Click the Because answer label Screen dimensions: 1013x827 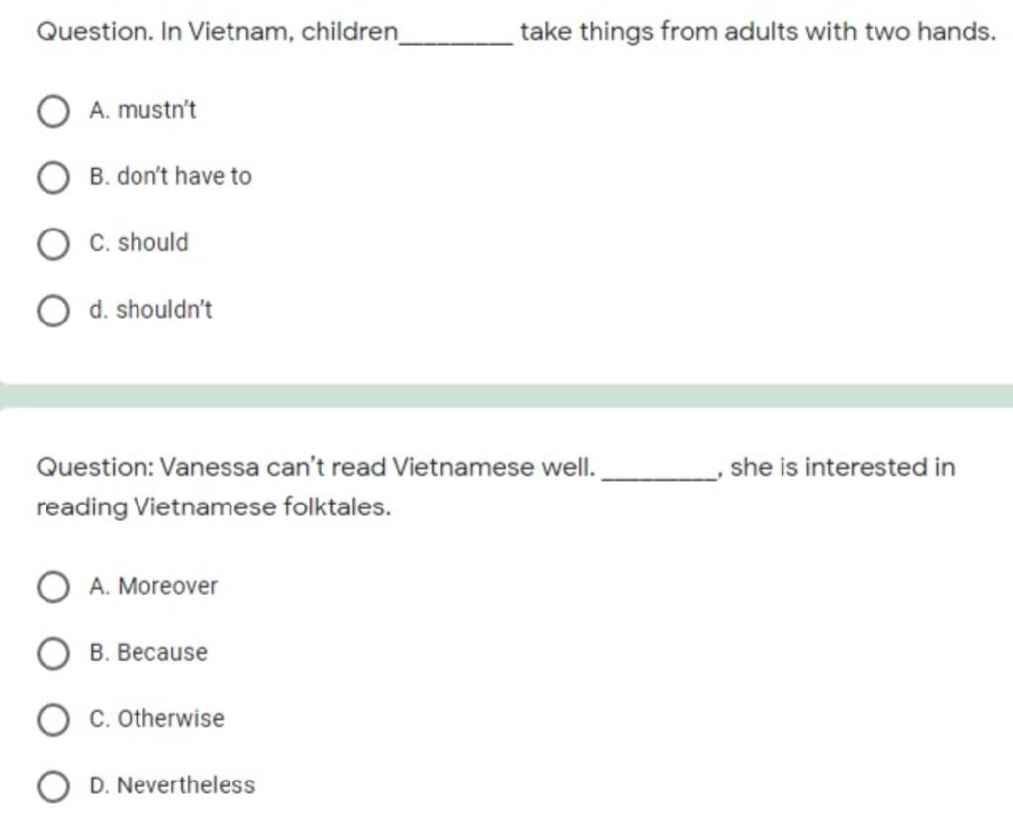(x=162, y=652)
